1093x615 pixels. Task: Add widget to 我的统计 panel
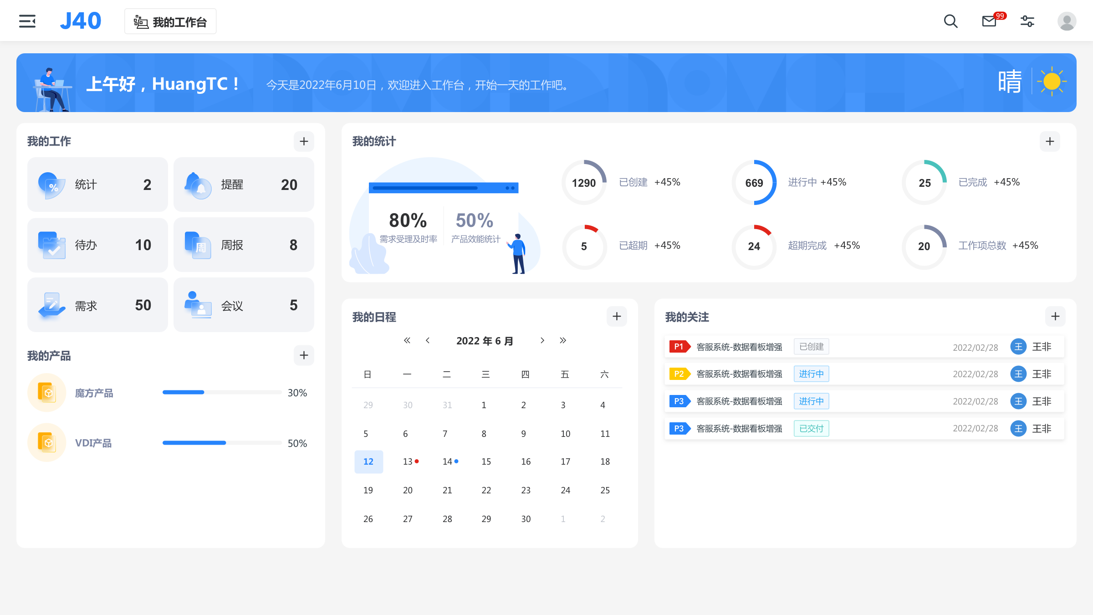click(x=1050, y=142)
